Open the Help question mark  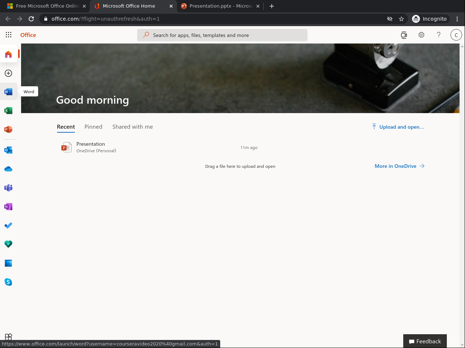coord(439,35)
